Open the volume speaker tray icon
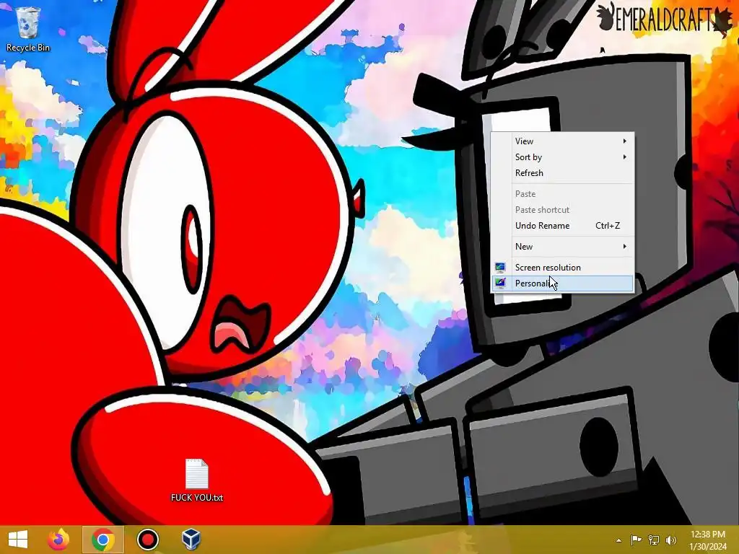Viewport: 739px width, 554px height. coord(671,540)
